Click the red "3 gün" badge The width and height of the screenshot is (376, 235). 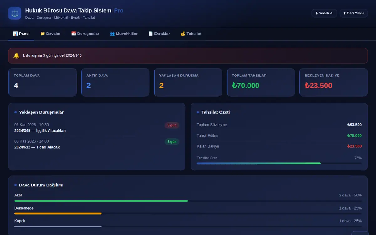pos(172,125)
